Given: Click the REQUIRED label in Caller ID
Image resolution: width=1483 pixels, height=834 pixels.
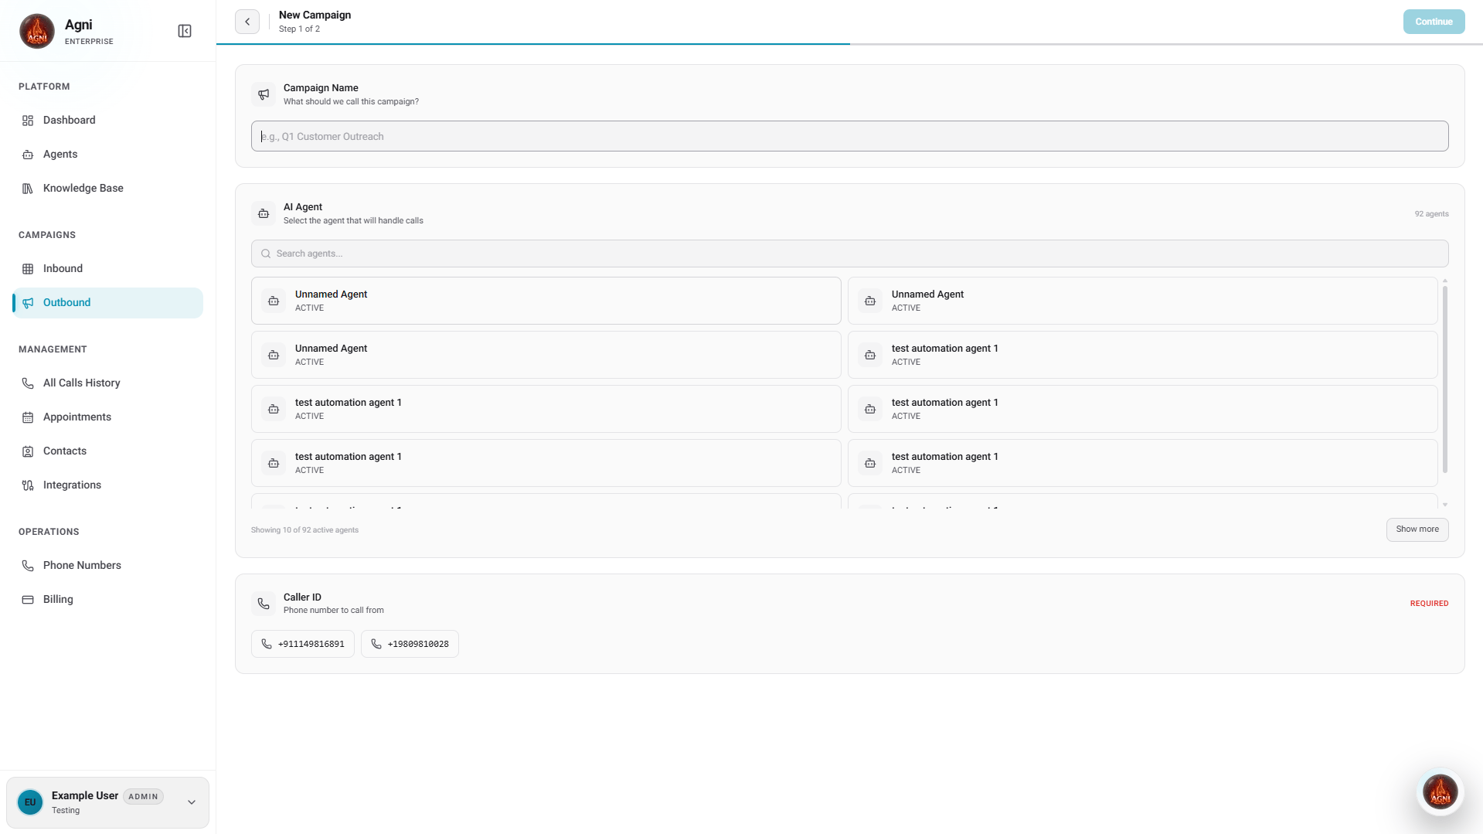Looking at the screenshot, I should 1429,604.
